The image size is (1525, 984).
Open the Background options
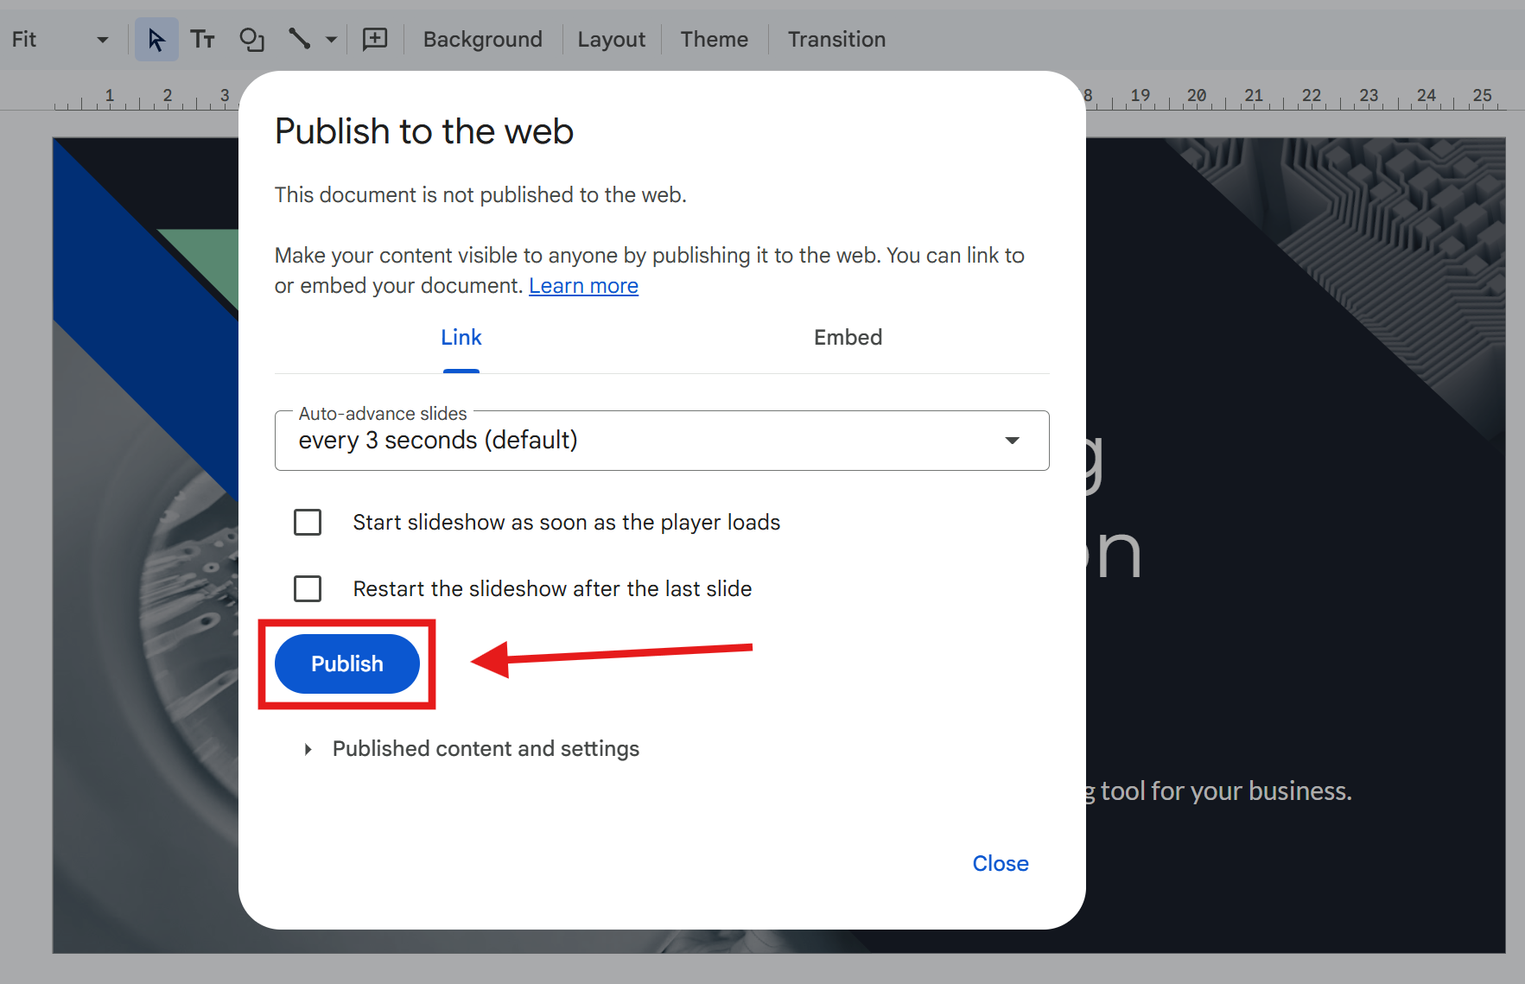coord(482,40)
